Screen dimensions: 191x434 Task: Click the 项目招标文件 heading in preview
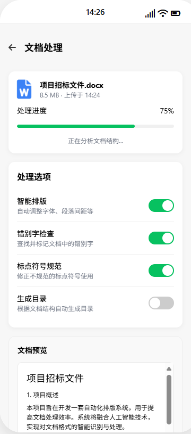[x=55, y=378]
